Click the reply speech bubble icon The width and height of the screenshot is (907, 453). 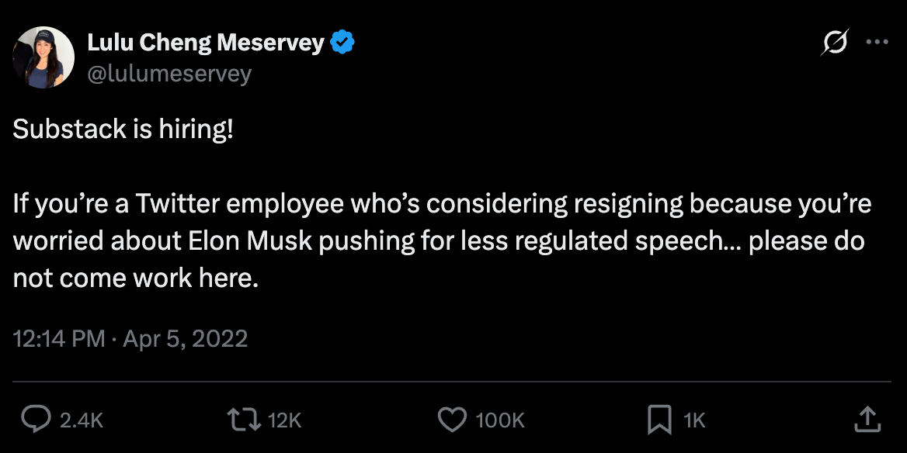[x=35, y=420]
